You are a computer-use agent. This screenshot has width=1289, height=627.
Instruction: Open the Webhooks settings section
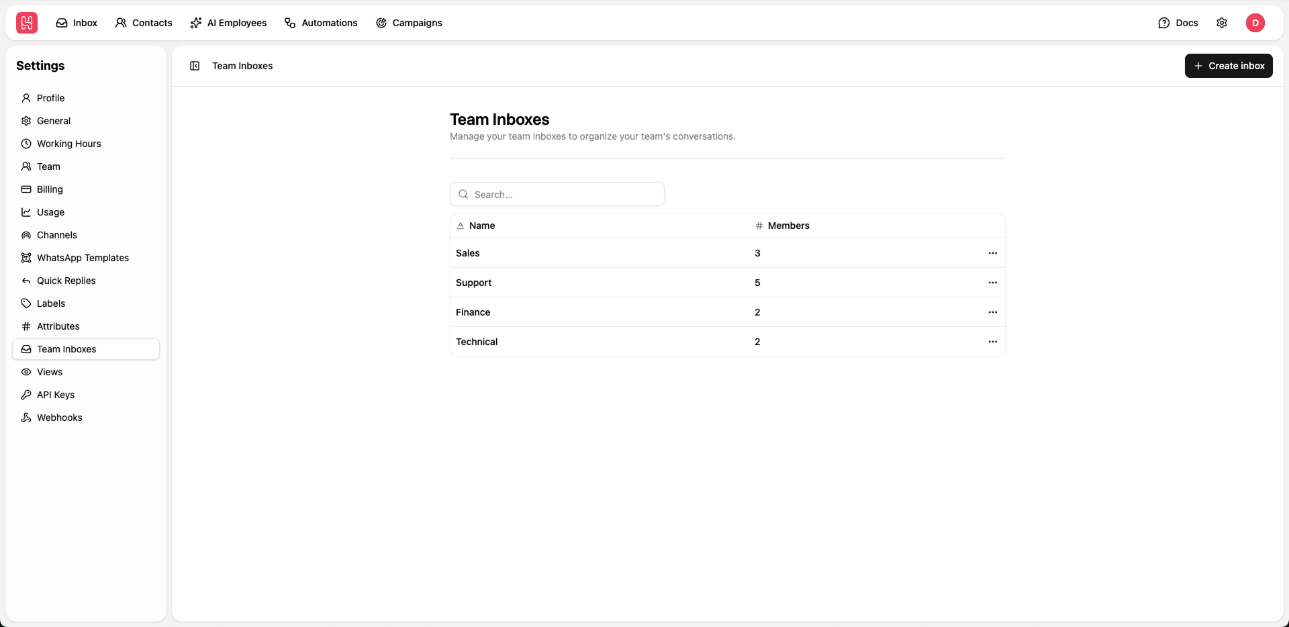[60, 417]
